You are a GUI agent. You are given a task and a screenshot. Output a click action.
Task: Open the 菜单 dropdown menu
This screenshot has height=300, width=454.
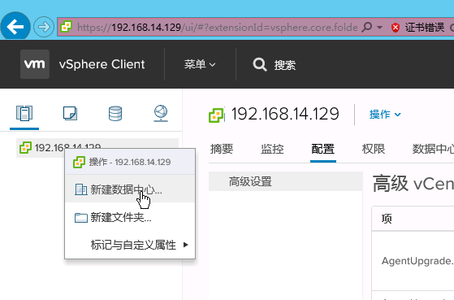[x=200, y=64]
